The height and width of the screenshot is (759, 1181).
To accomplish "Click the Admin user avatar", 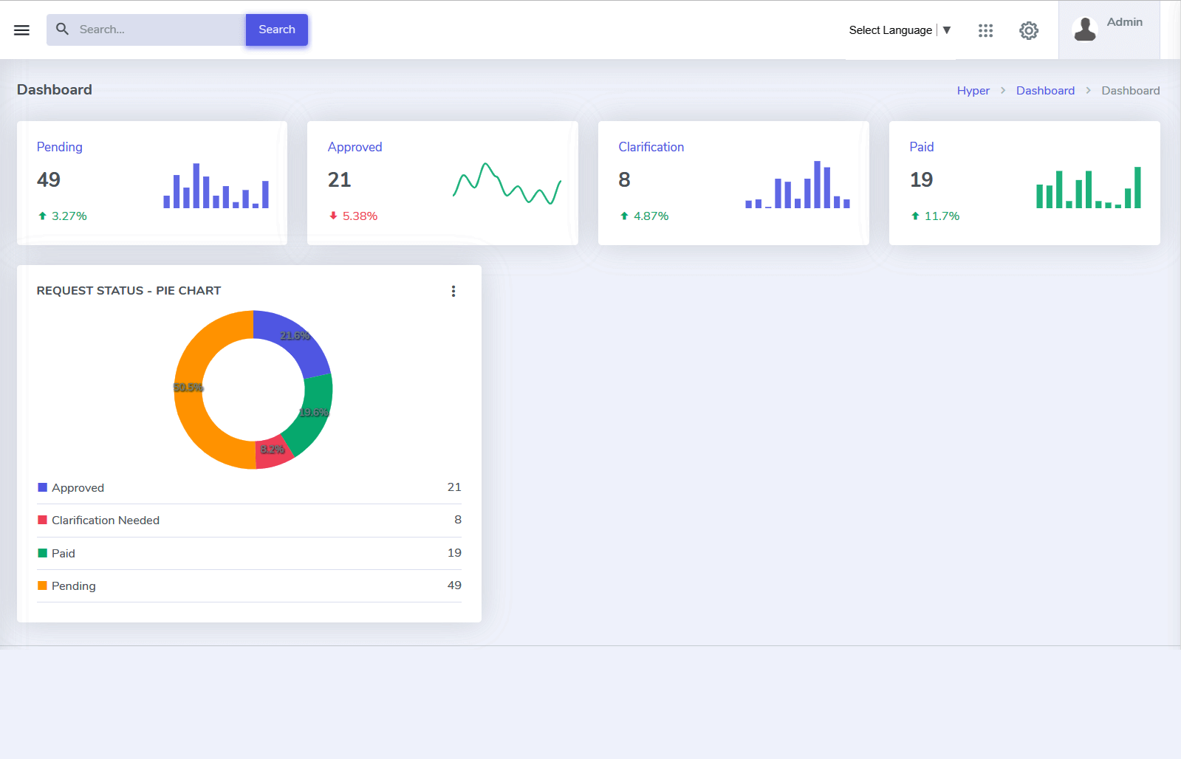I will click(1085, 30).
